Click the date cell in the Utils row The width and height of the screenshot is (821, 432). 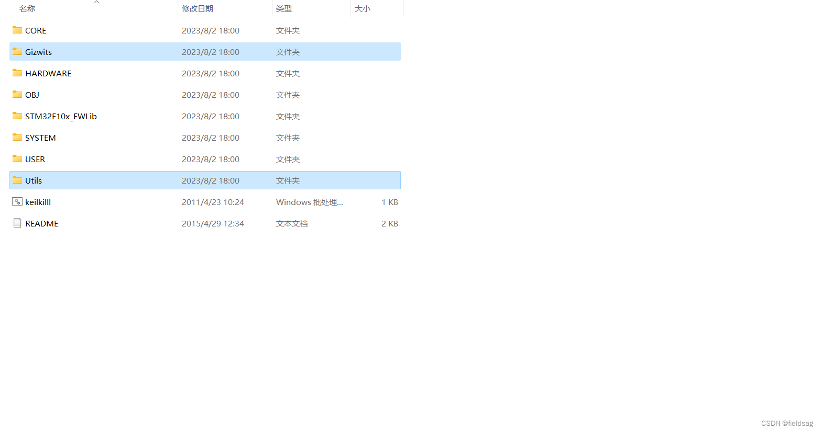[x=211, y=180]
